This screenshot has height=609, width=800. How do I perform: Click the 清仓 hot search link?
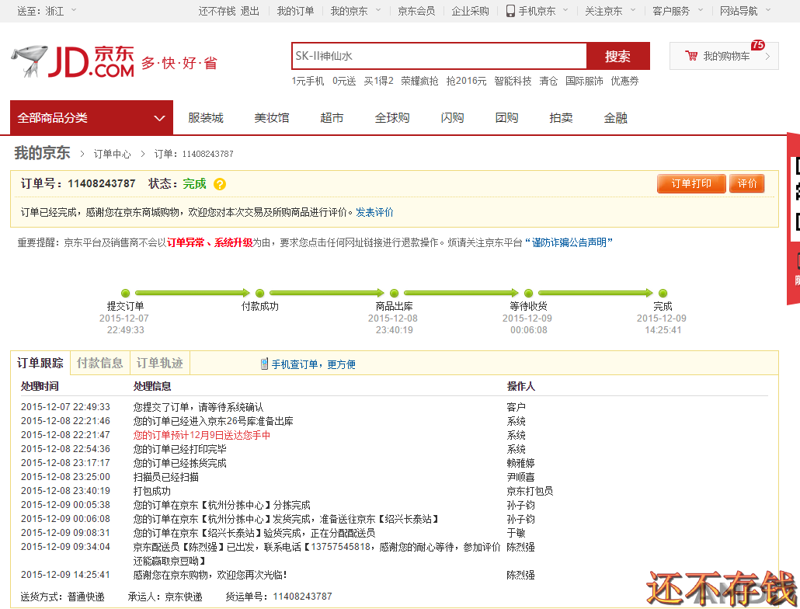click(x=548, y=81)
